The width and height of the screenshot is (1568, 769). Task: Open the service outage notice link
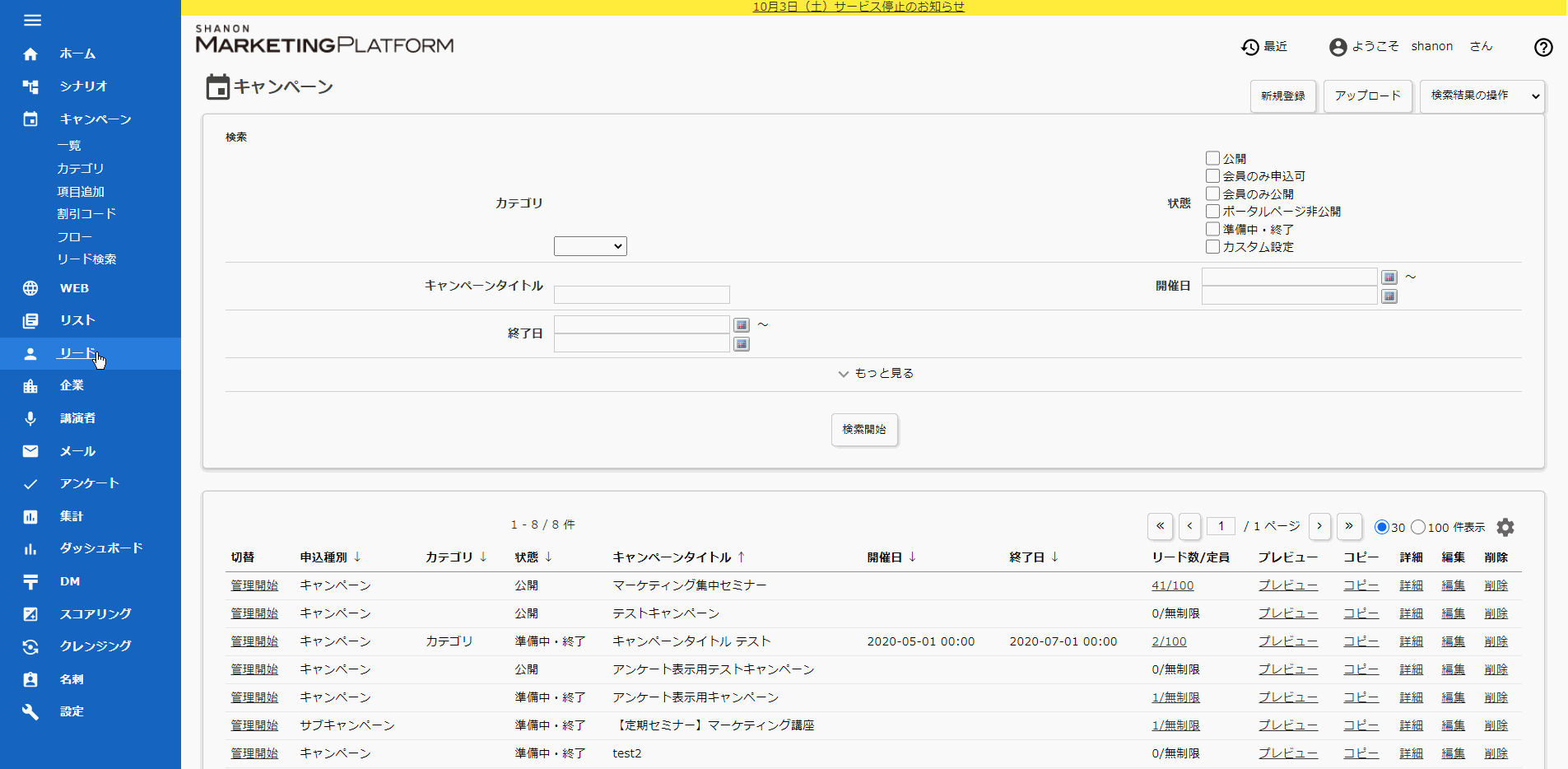pyautogui.click(x=858, y=7)
